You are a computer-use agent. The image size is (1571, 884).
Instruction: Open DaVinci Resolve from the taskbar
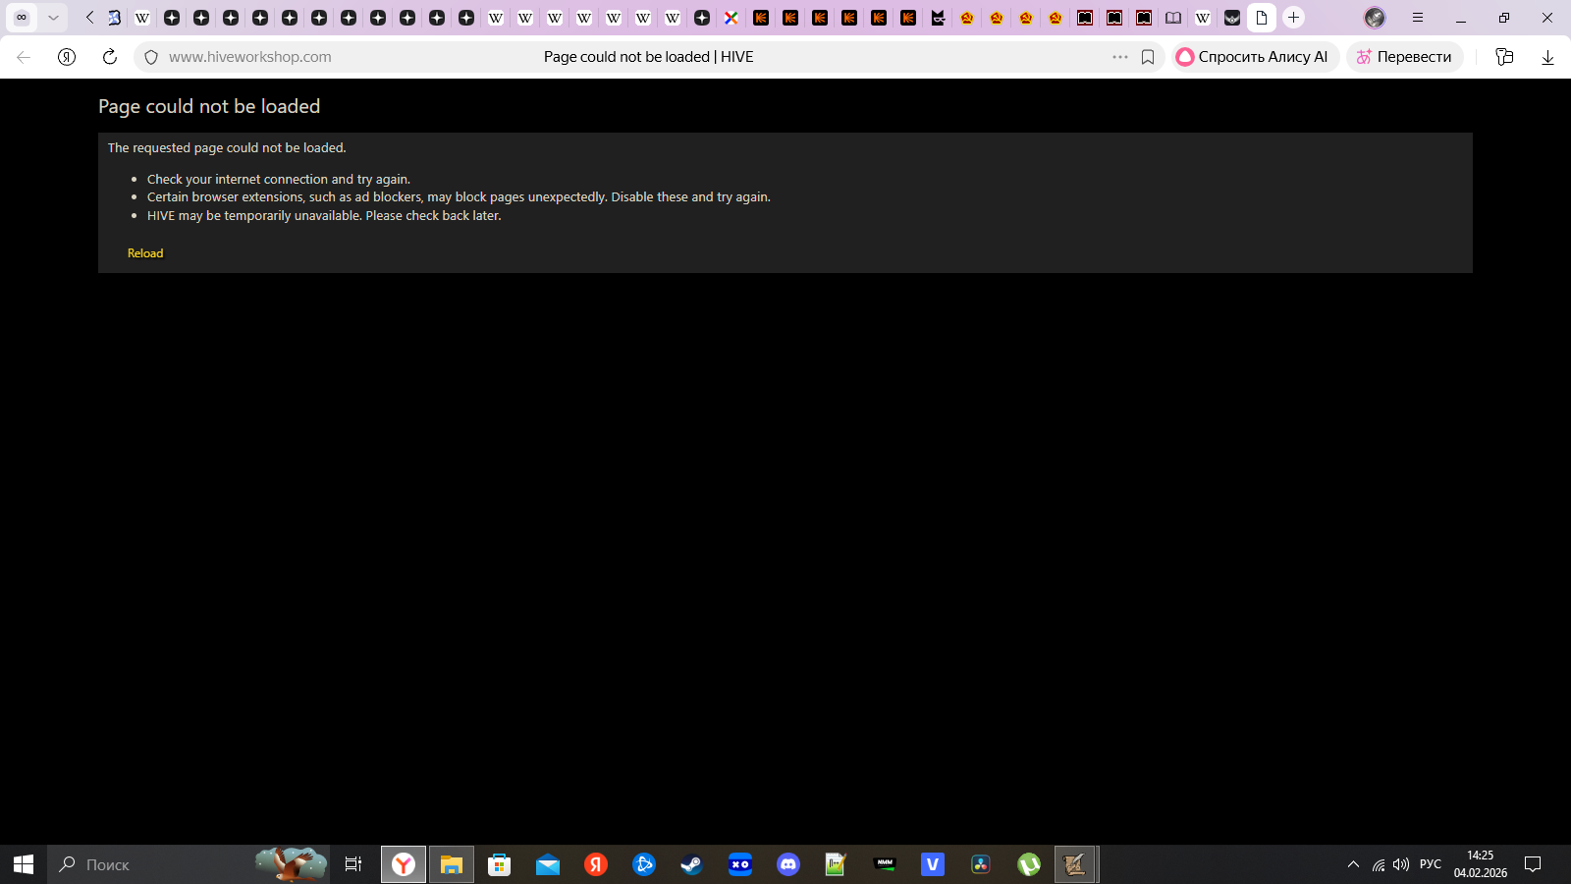(981, 864)
